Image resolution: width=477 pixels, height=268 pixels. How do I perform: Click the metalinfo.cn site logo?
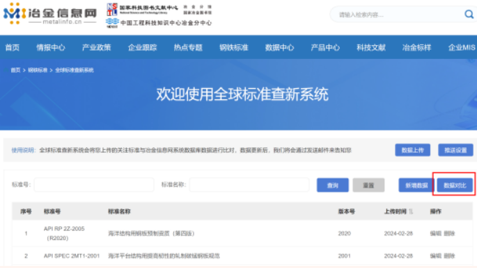pyautogui.click(x=50, y=14)
